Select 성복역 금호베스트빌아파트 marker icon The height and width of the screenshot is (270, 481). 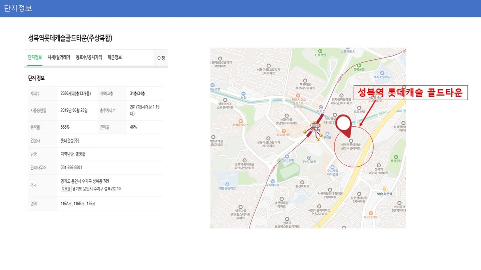point(288,218)
